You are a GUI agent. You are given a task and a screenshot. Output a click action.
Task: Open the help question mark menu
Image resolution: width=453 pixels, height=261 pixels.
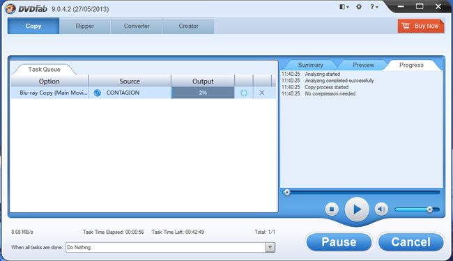pyautogui.click(x=374, y=7)
